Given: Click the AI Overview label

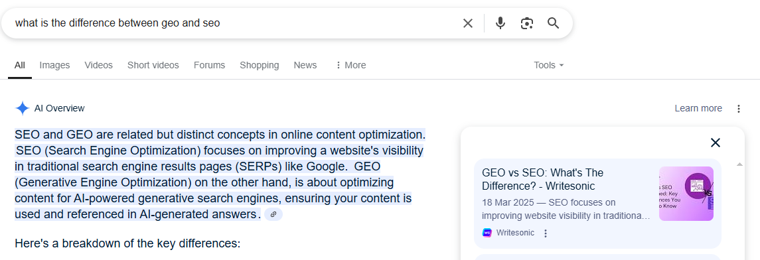Looking at the screenshot, I should [x=60, y=109].
